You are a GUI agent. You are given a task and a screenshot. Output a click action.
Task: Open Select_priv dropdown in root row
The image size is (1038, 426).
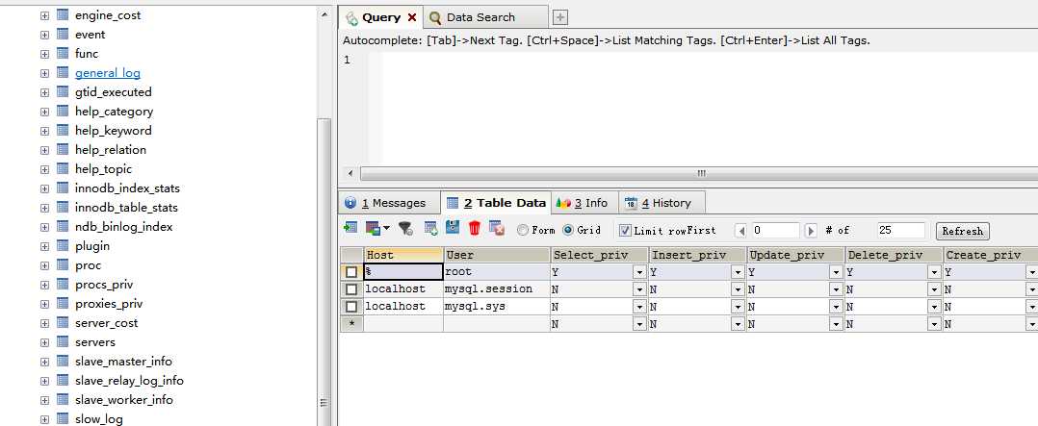pos(639,272)
